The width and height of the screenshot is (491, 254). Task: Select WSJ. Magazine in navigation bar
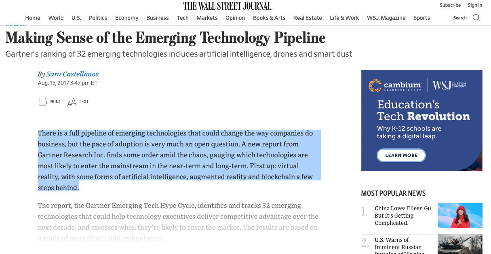[386, 18]
